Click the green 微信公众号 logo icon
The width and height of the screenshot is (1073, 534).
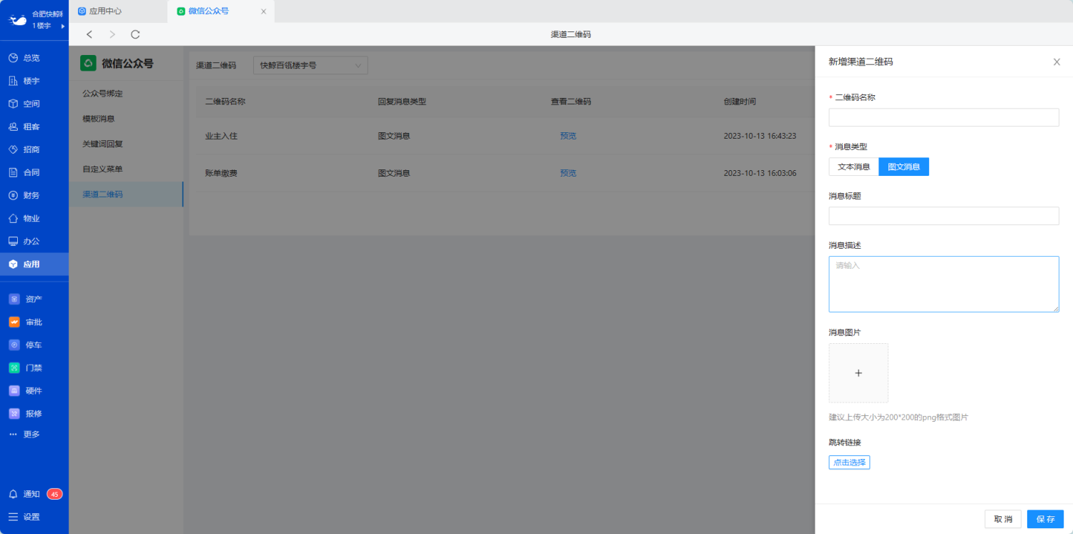point(88,63)
